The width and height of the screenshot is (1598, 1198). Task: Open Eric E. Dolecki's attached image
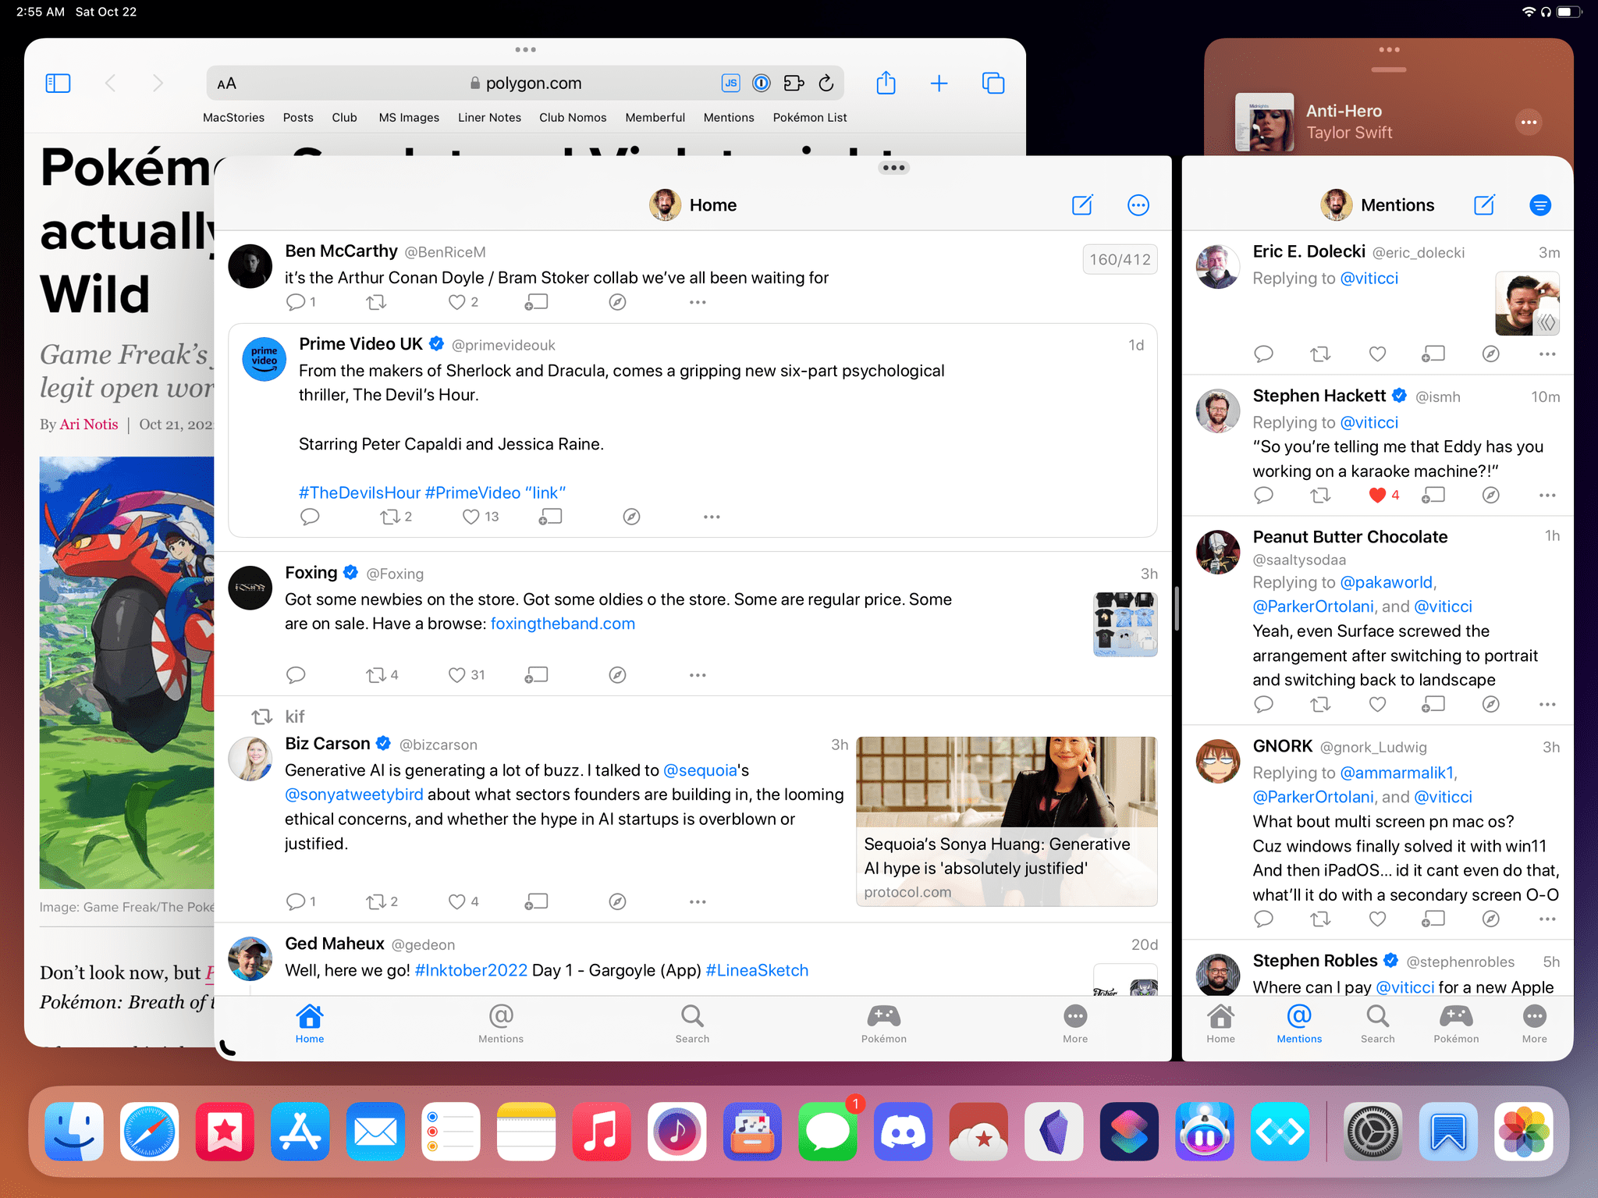pyautogui.click(x=1527, y=304)
